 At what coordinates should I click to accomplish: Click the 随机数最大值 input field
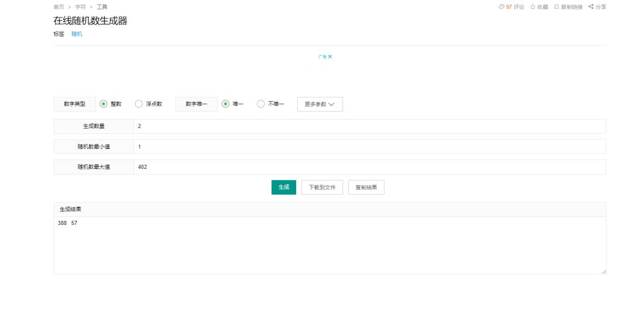pyautogui.click(x=370, y=167)
